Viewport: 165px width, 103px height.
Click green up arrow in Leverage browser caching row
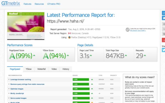tap(92, 79)
